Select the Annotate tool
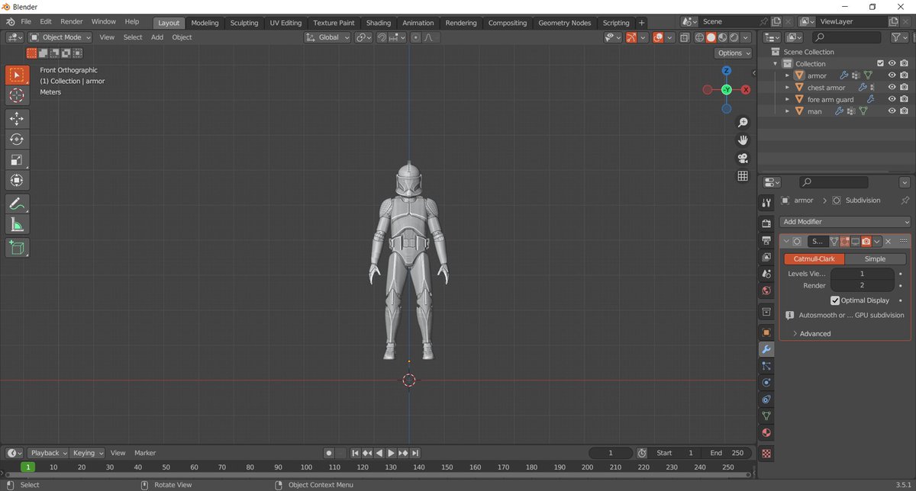The width and height of the screenshot is (916, 491). coord(17,204)
